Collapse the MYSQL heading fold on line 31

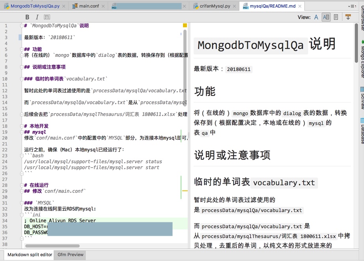tap(22, 203)
